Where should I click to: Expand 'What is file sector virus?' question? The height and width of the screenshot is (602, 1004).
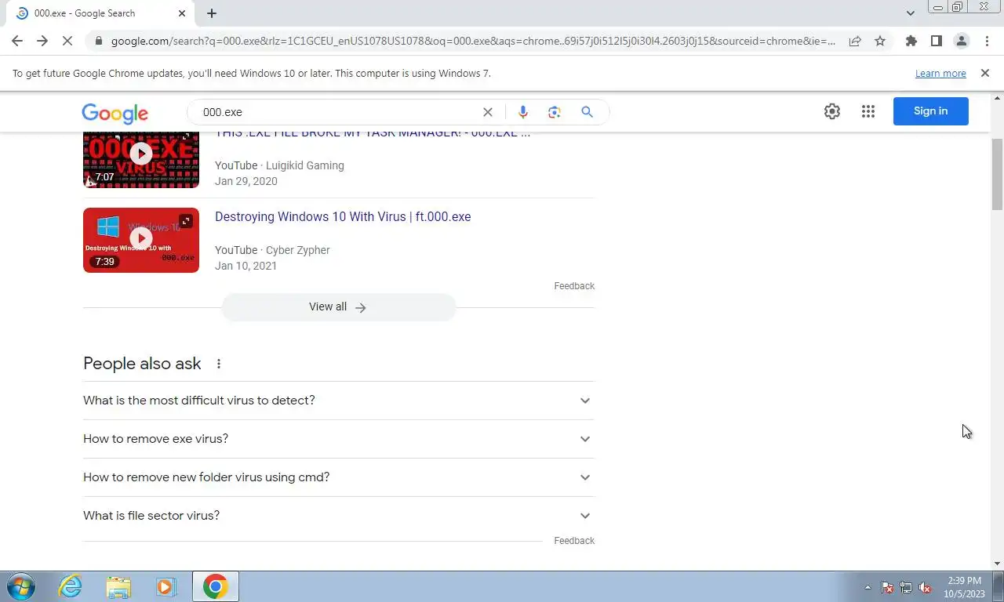[339, 516]
